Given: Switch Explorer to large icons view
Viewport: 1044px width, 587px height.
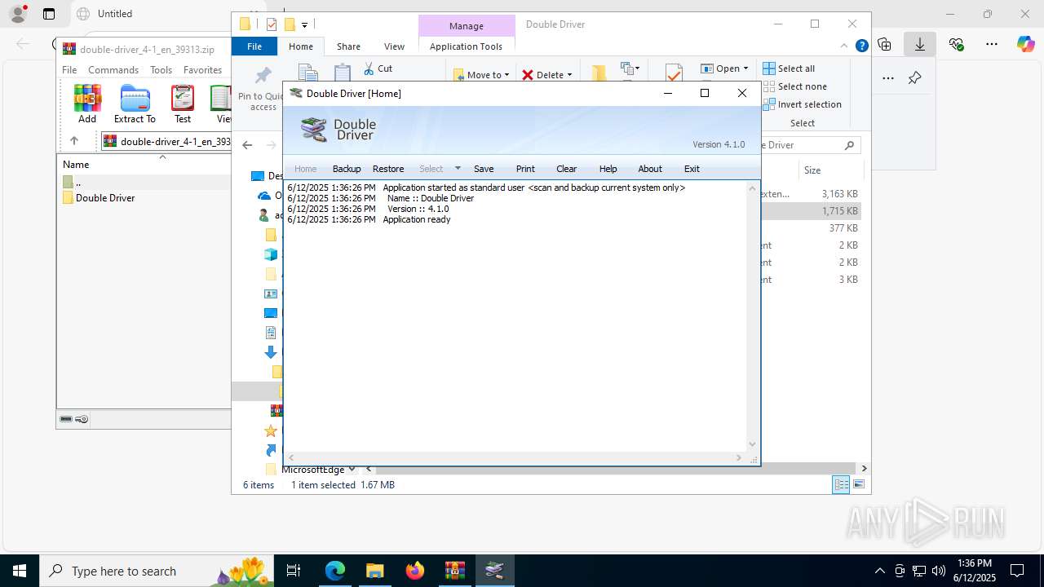Looking at the screenshot, I should coord(858,484).
